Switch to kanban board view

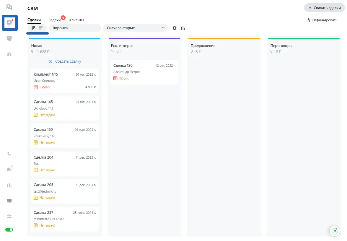33,28
